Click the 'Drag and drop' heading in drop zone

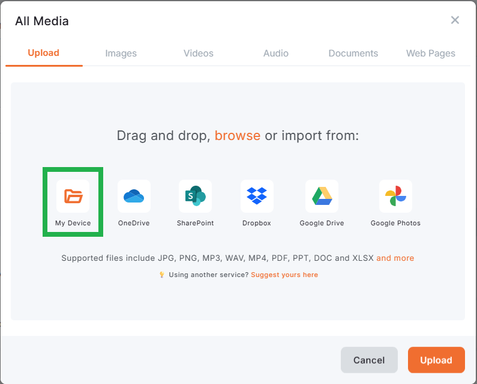click(x=163, y=135)
